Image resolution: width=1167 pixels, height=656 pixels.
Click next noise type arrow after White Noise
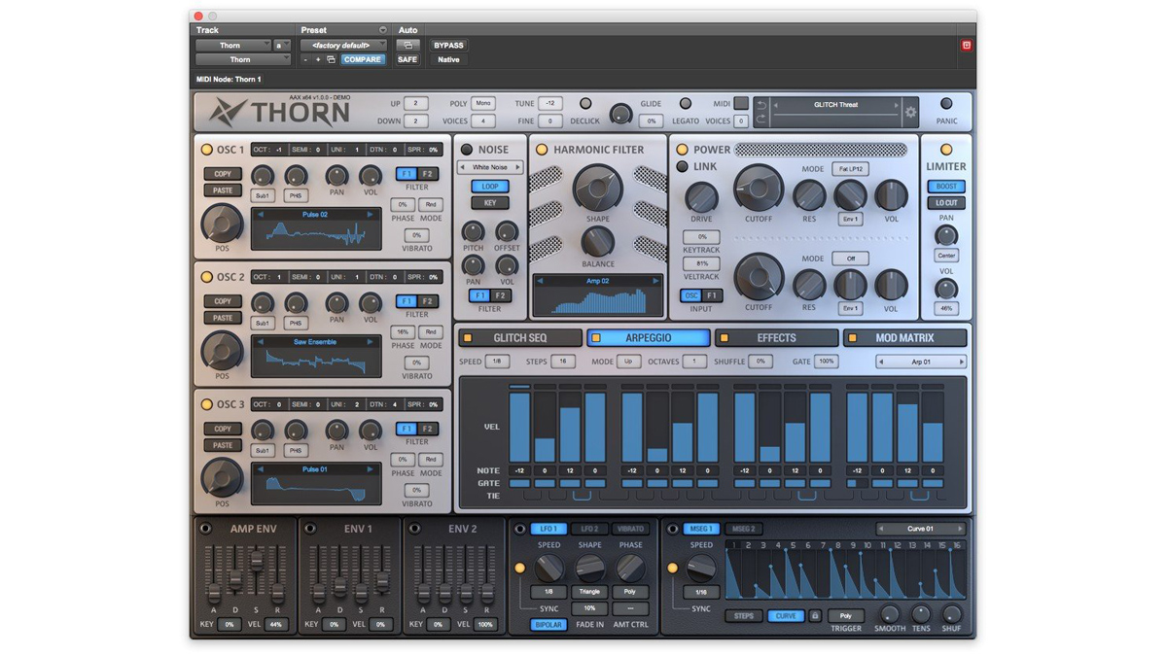[x=517, y=167]
